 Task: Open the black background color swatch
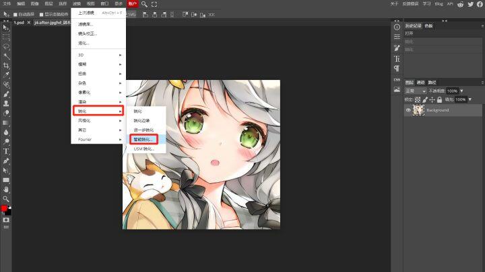(9, 212)
